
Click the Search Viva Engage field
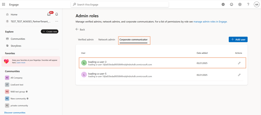point(120,5)
